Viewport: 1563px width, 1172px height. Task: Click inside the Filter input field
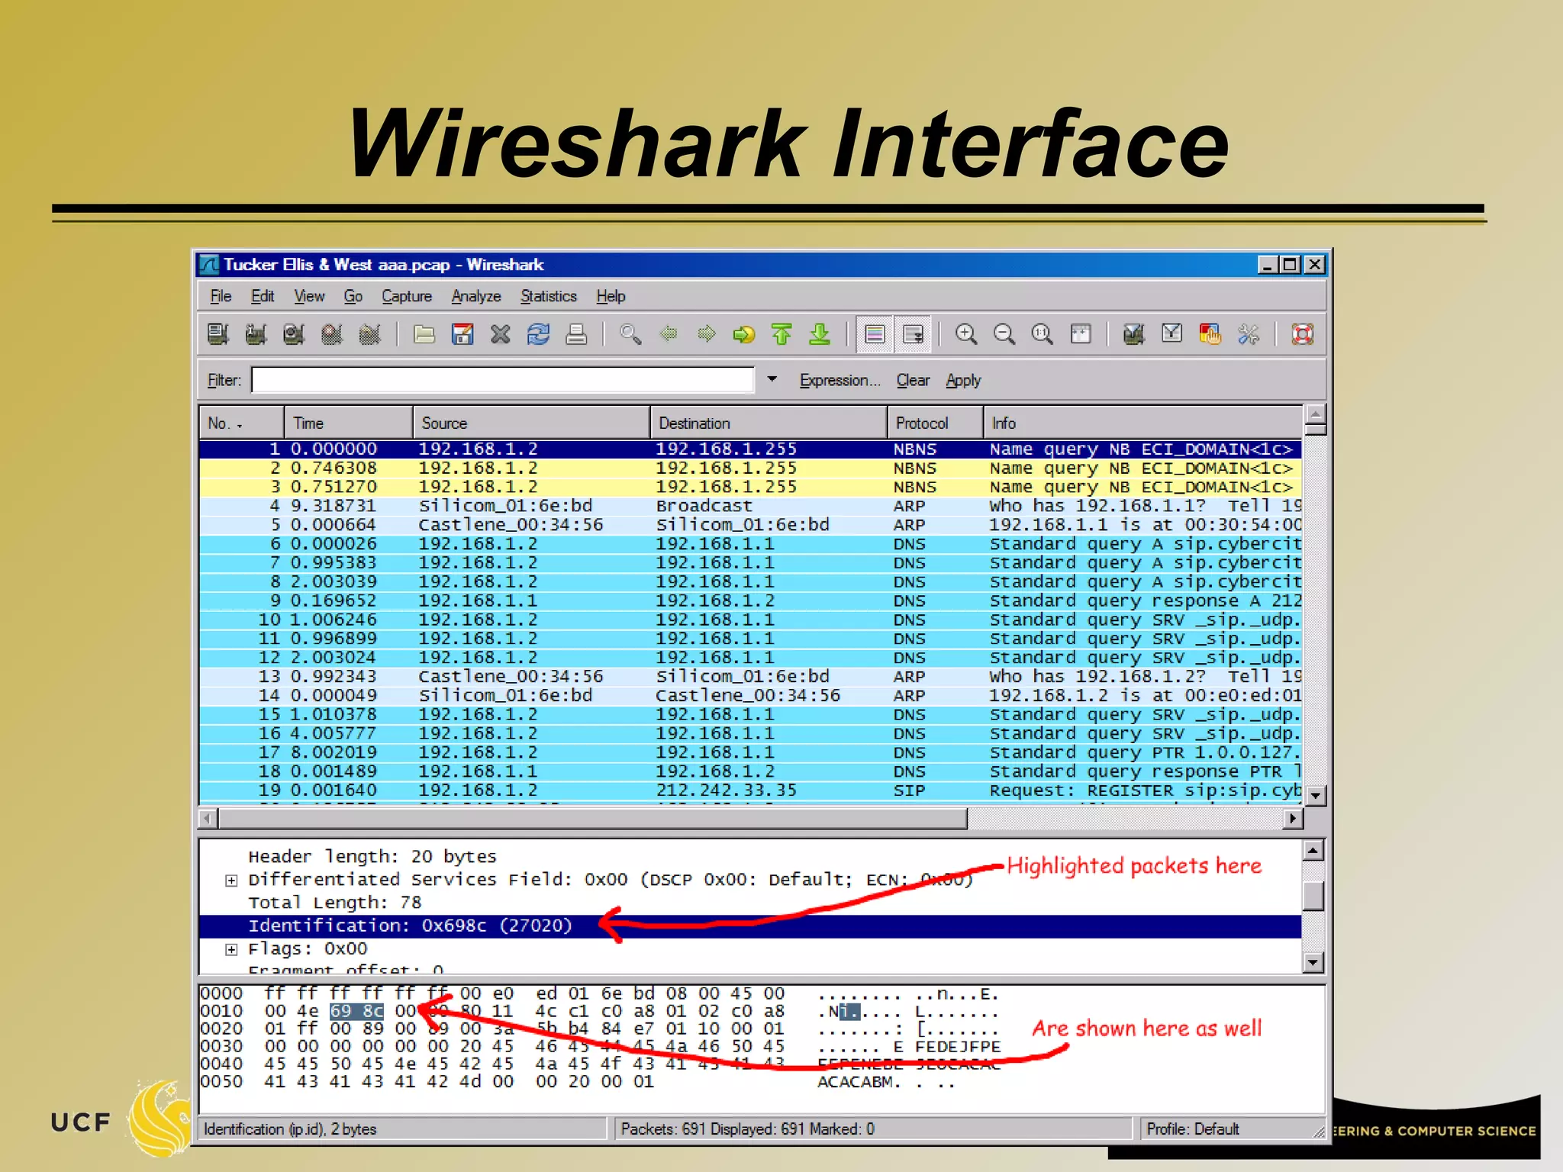(503, 380)
